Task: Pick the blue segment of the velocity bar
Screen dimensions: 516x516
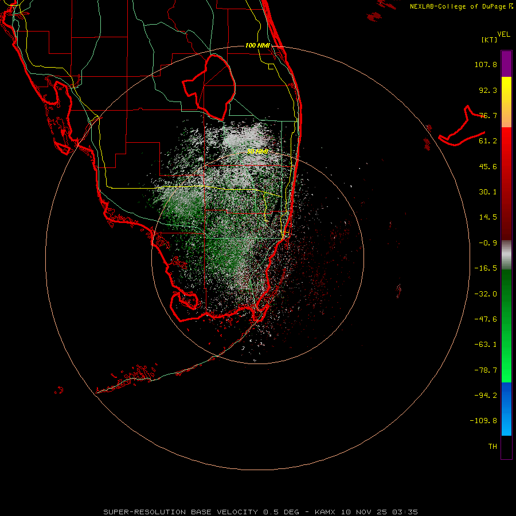Action: (506, 409)
